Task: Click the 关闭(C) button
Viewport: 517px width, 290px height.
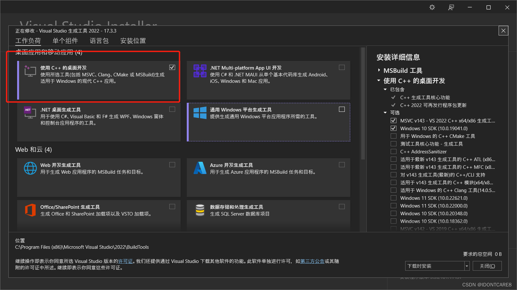Action: (x=487, y=266)
